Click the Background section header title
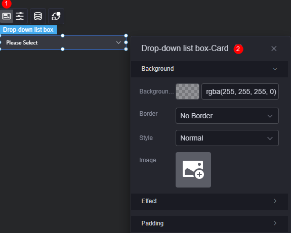This screenshot has width=291, height=233. coord(157,69)
